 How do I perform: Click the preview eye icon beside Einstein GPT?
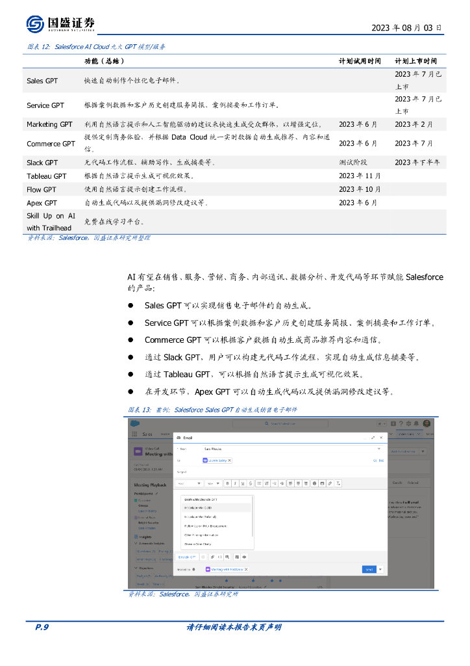[x=245, y=557]
